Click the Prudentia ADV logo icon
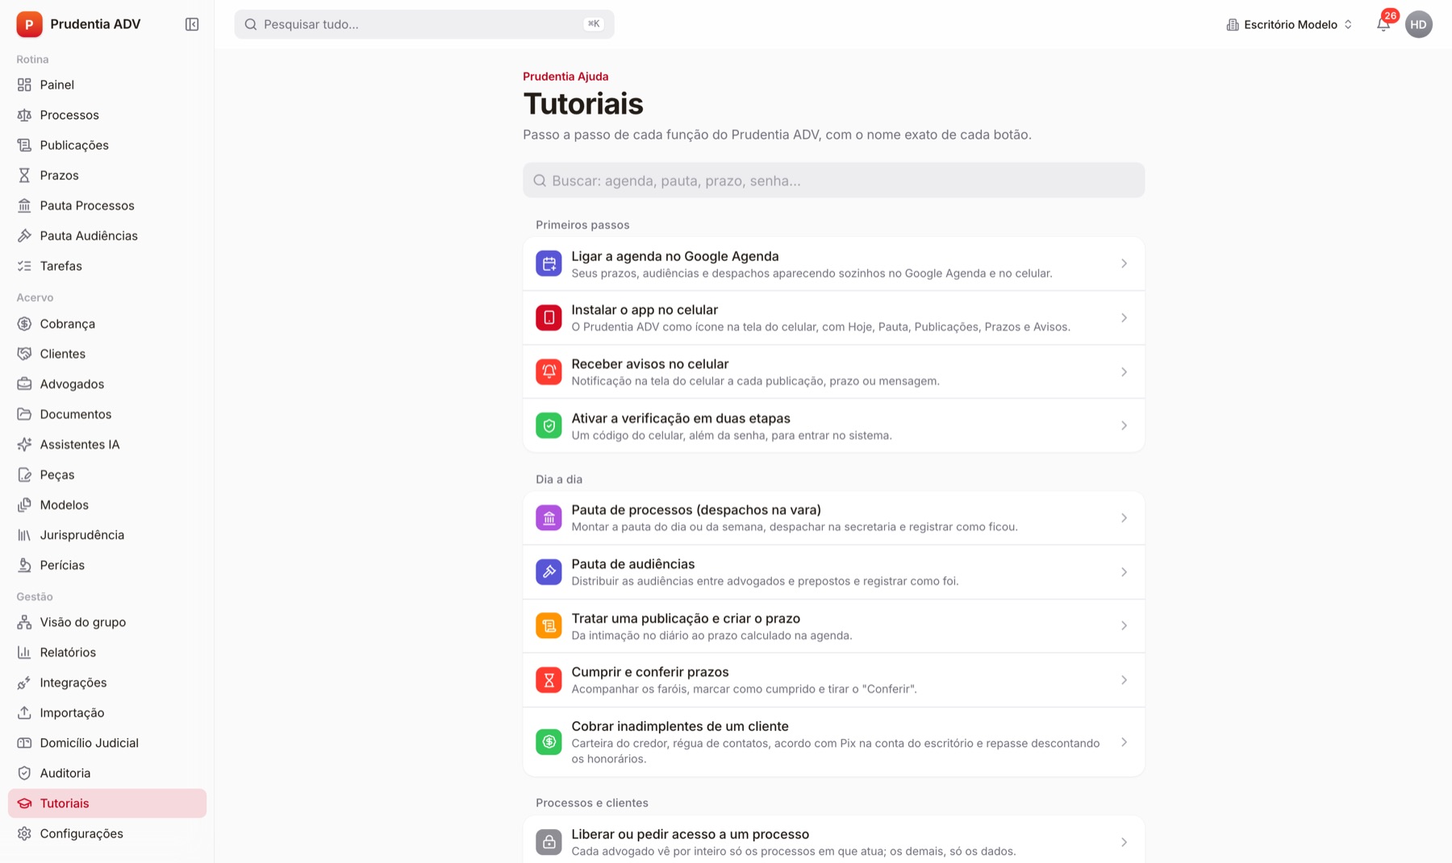 tap(29, 24)
